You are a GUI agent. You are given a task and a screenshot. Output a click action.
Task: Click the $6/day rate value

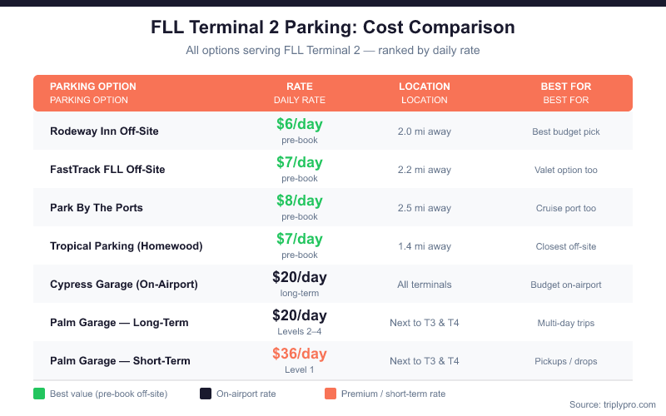coord(300,125)
